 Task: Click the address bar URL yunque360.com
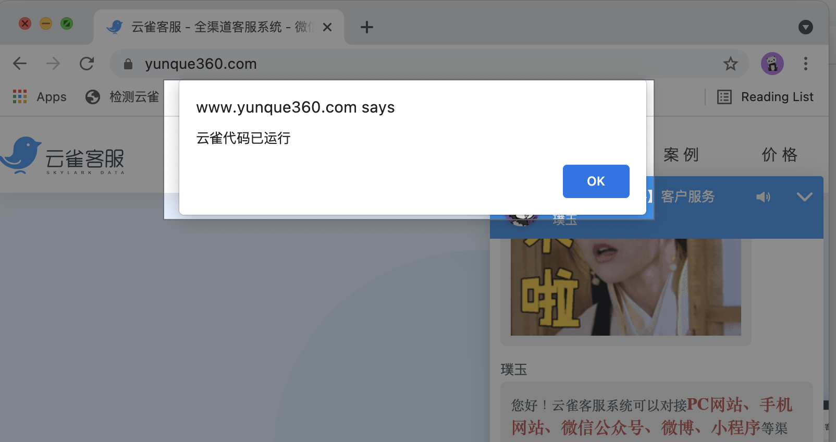[201, 64]
